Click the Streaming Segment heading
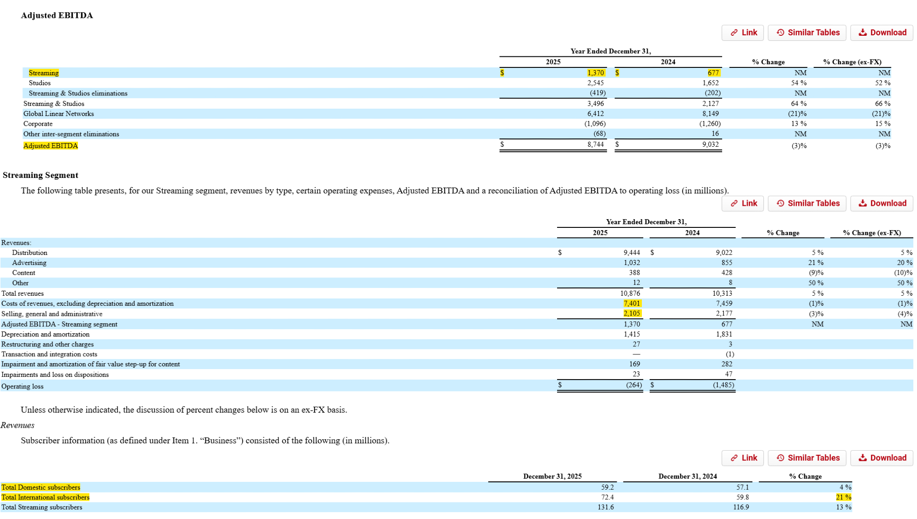This screenshot has height=519, width=917. (40, 175)
